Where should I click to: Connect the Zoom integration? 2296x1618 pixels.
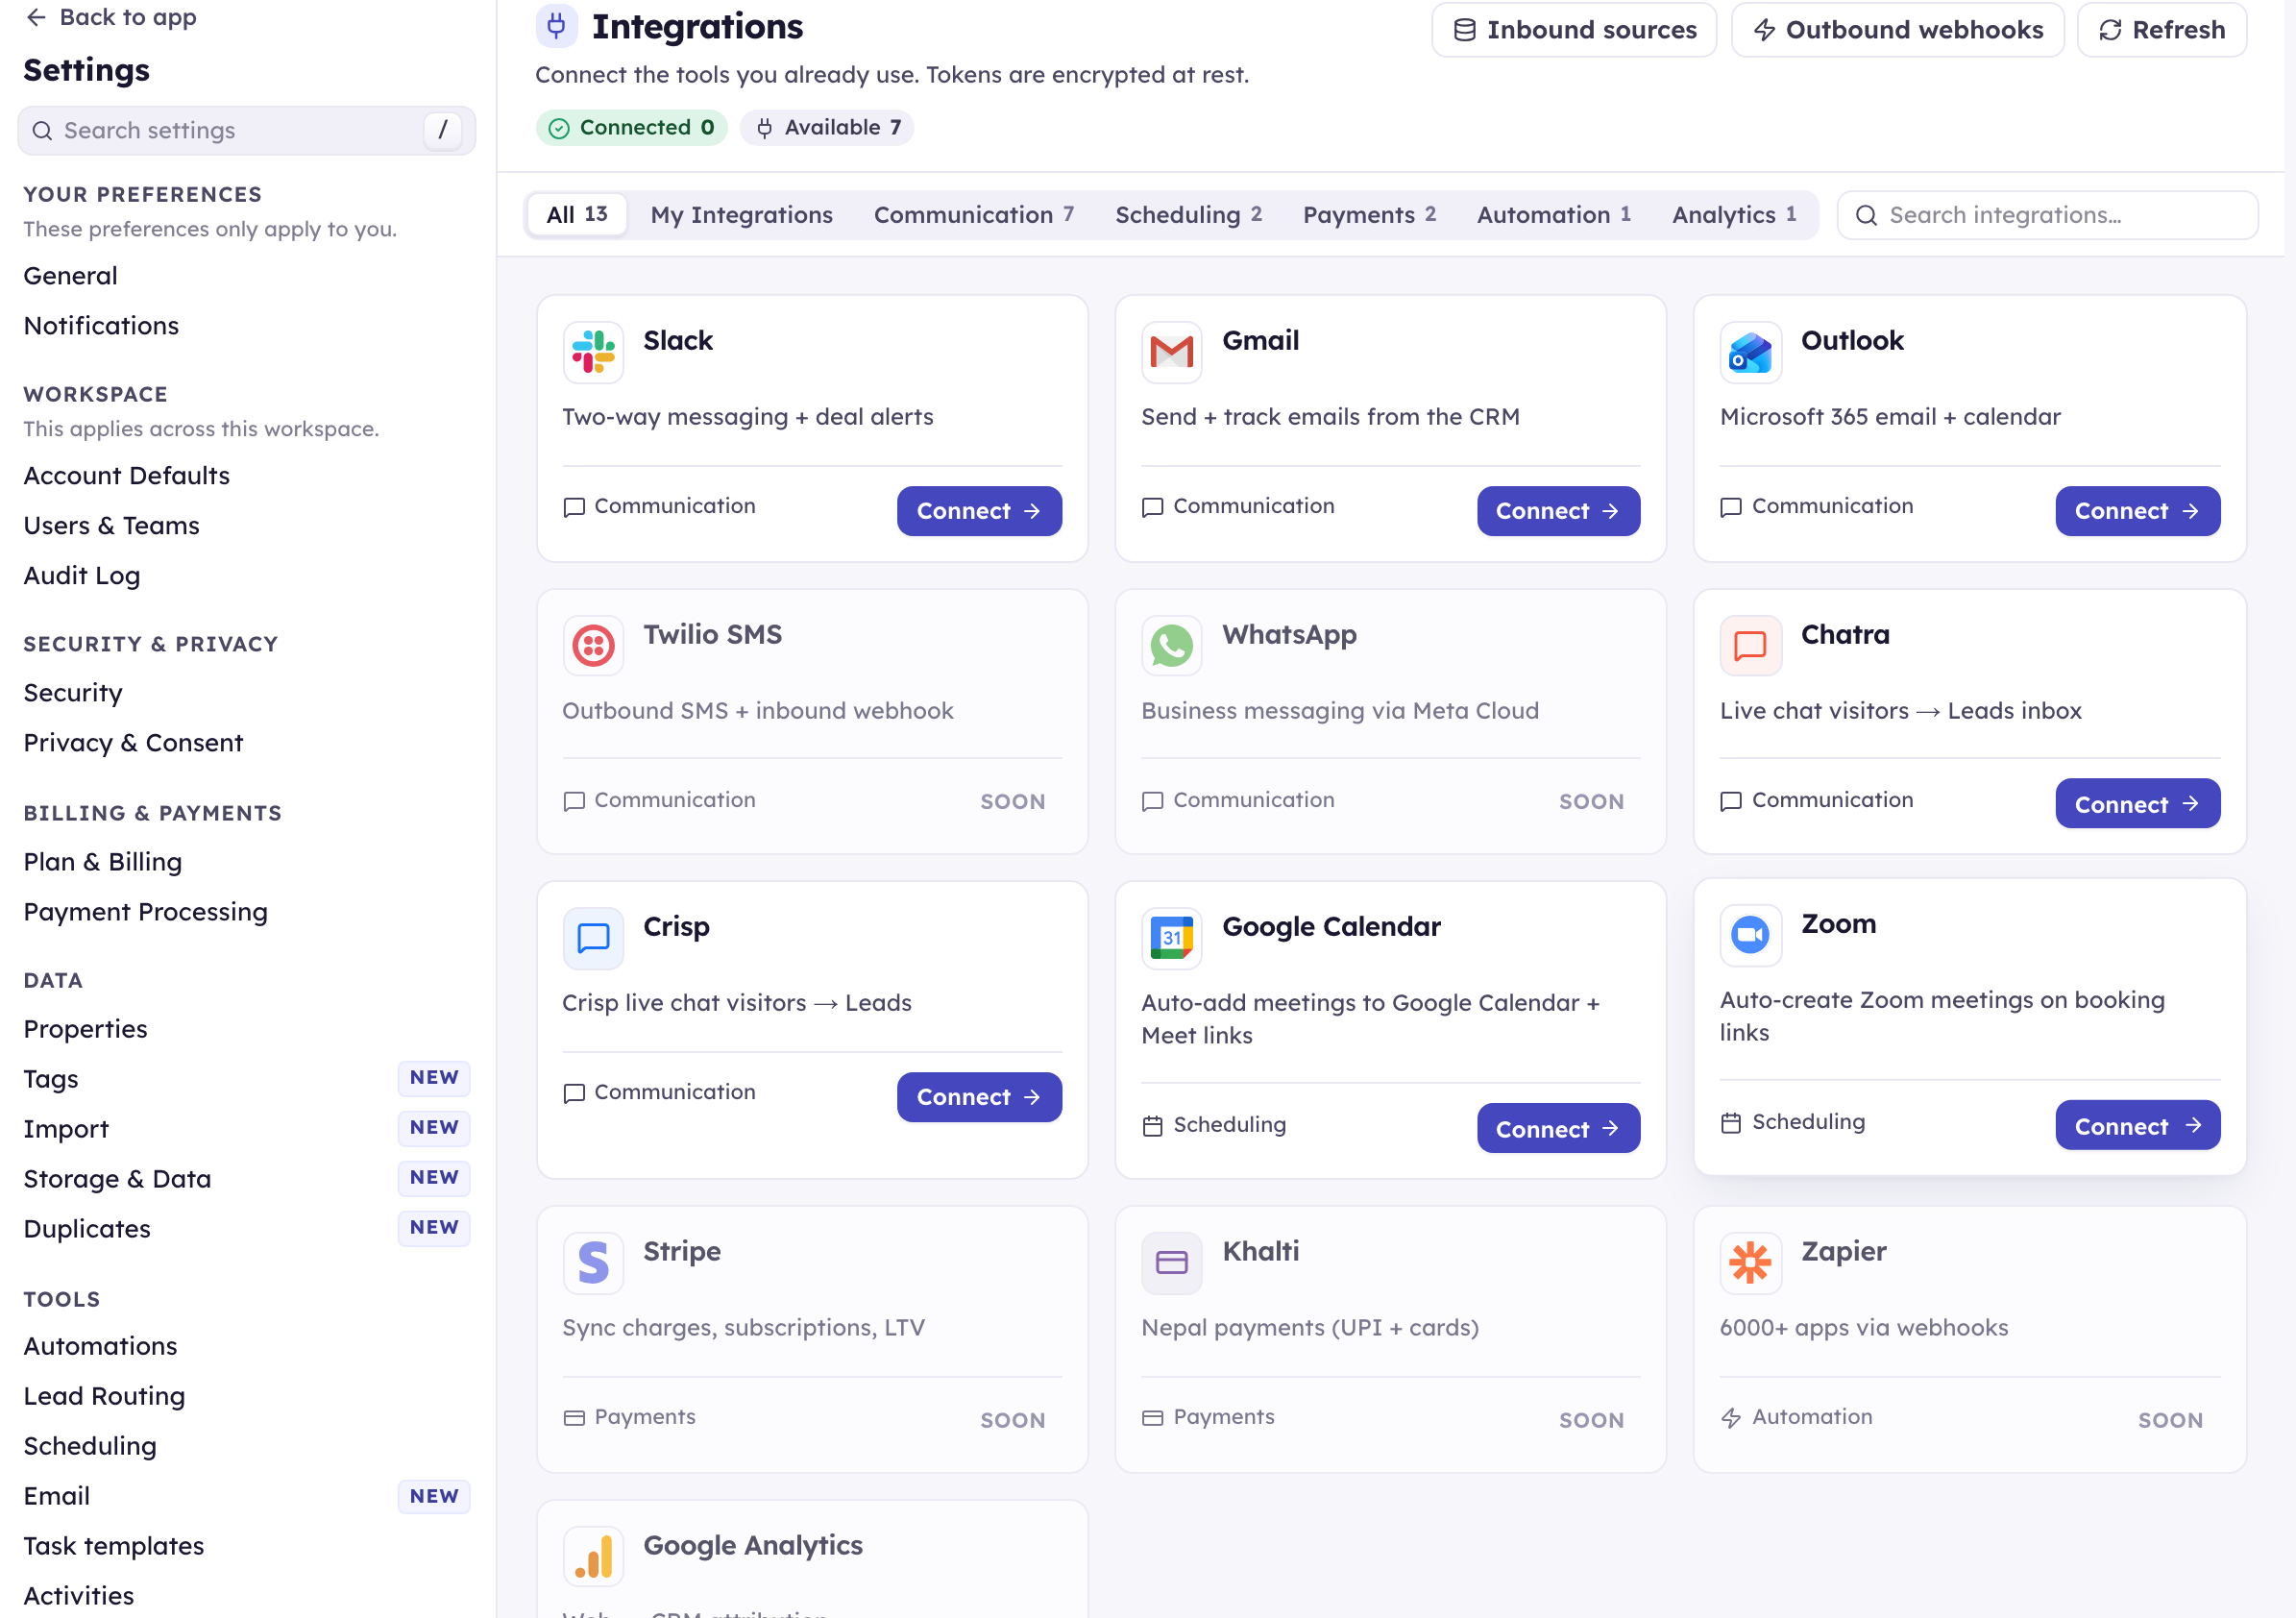pyautogui.click(x=2137, y=1126)
